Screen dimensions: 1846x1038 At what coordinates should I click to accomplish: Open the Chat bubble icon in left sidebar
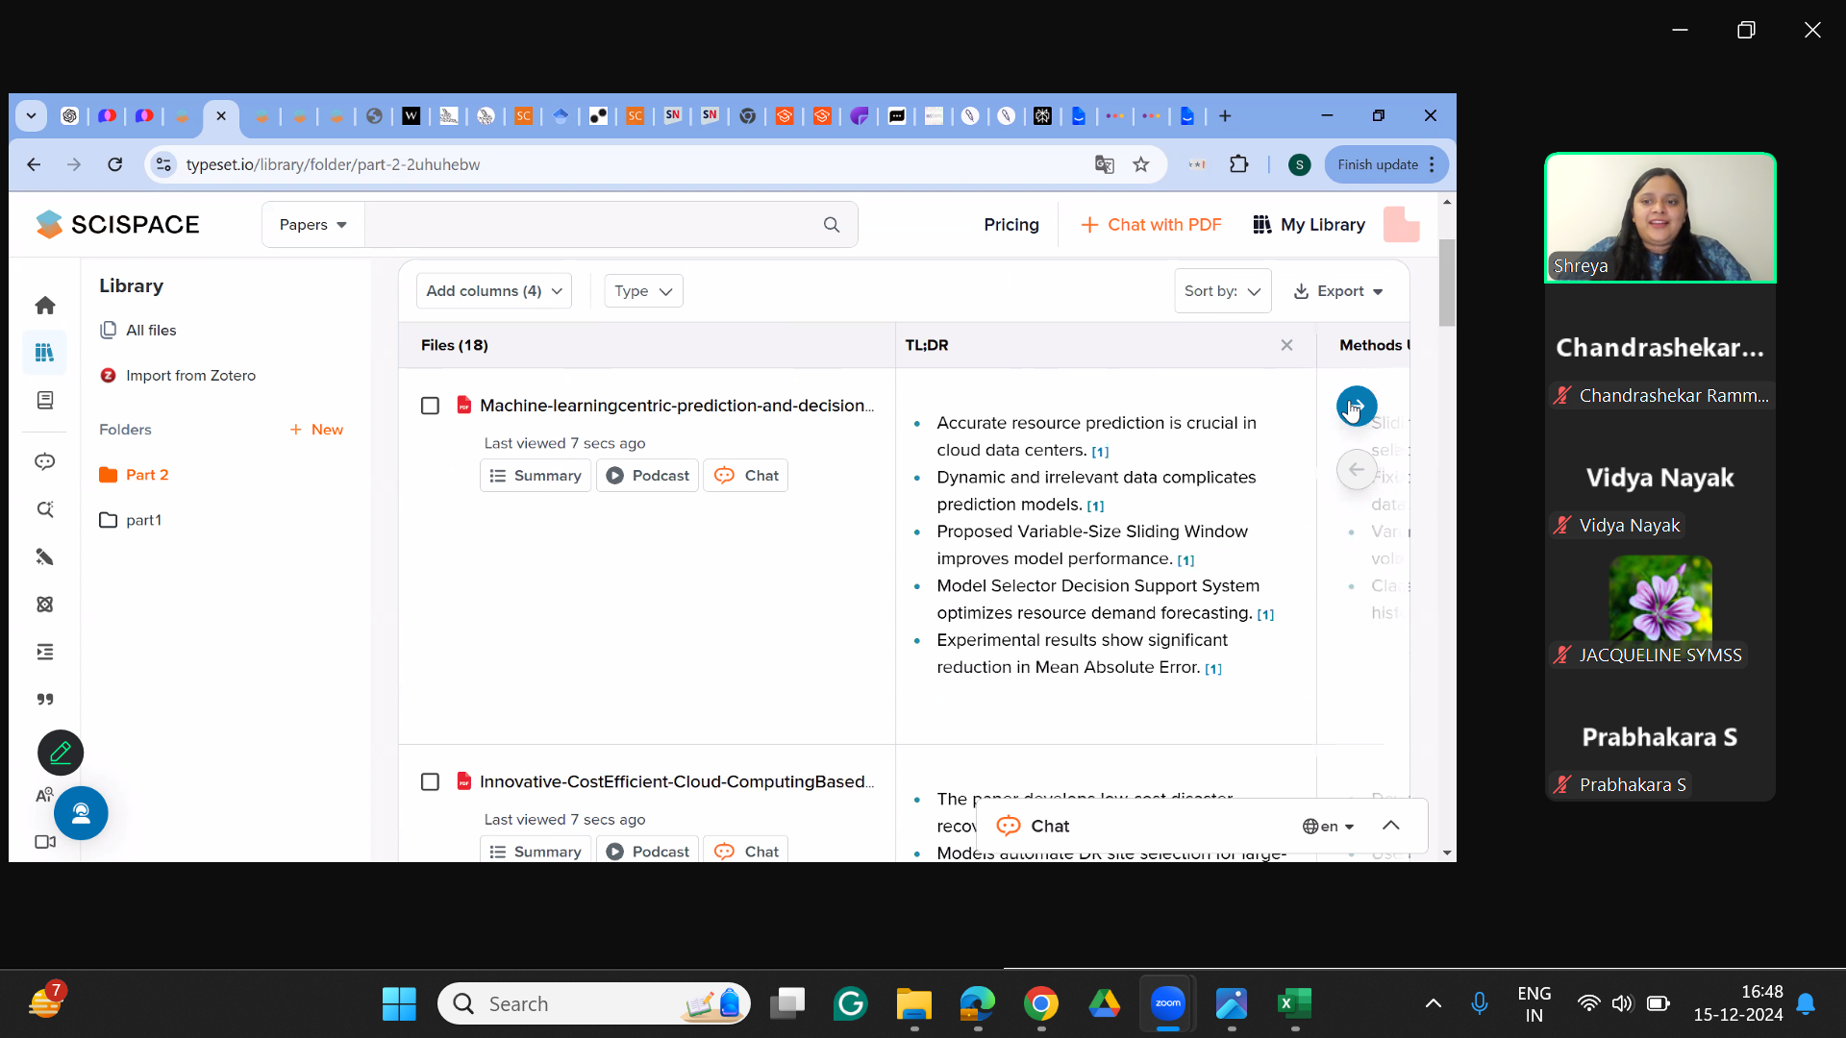pyautogui.click(x=45, y=462)
